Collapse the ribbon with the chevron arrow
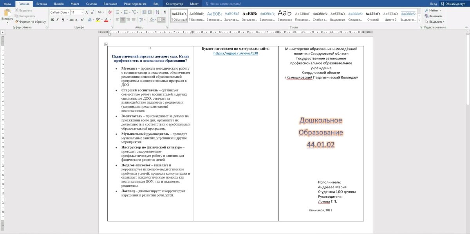This screenshot has height=234, width=470. tap(467, 27)
